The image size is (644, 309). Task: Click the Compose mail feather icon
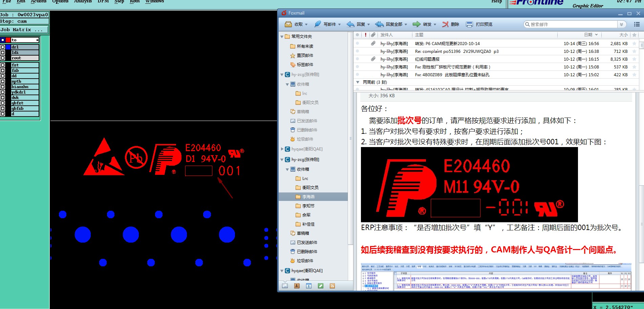point(318,24)
